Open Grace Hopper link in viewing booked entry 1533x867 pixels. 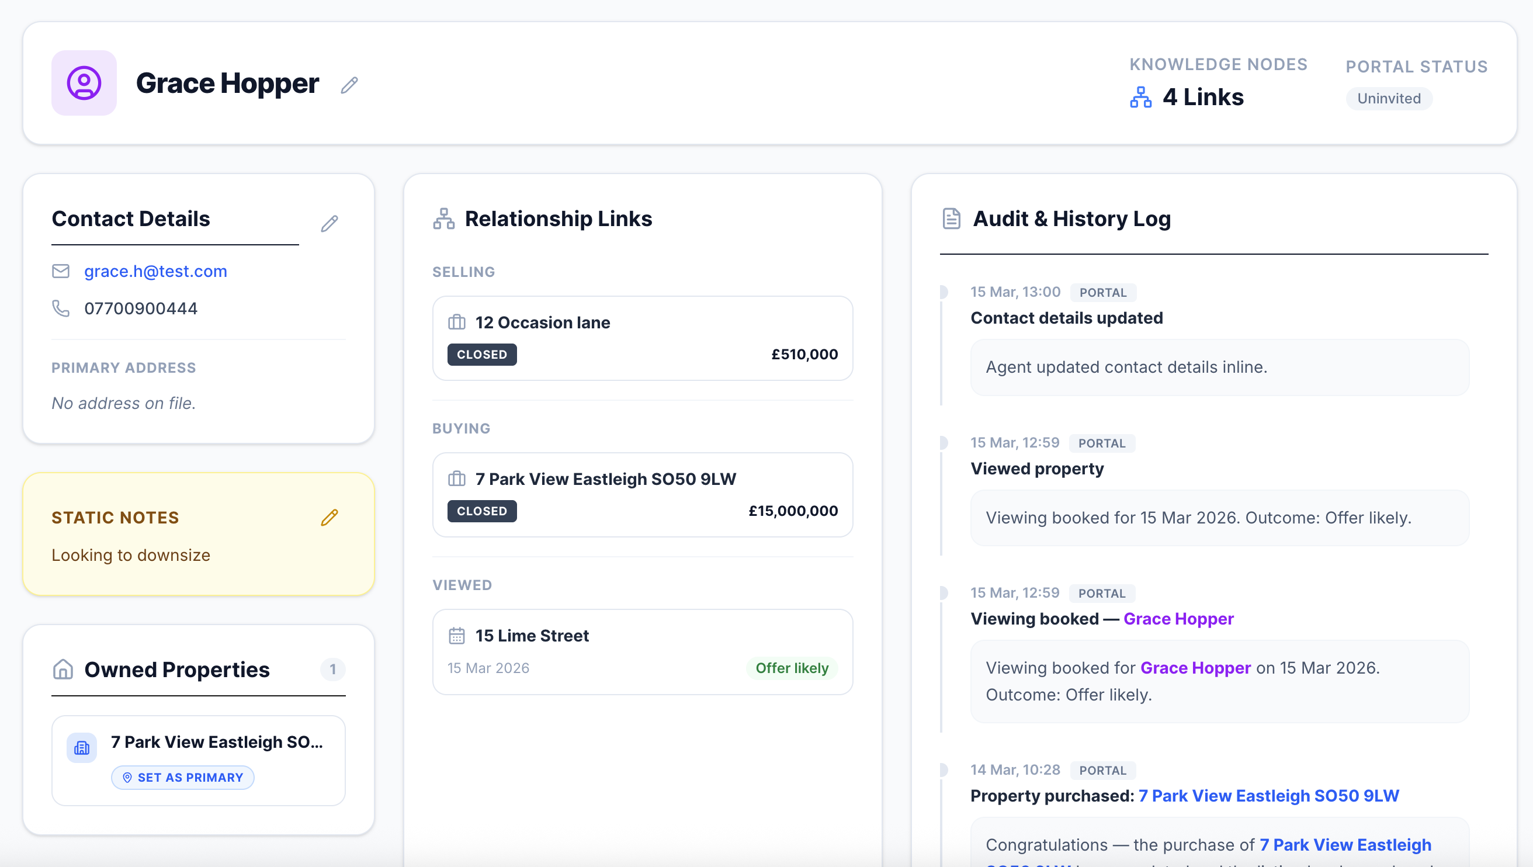(x=1178, y=619)
